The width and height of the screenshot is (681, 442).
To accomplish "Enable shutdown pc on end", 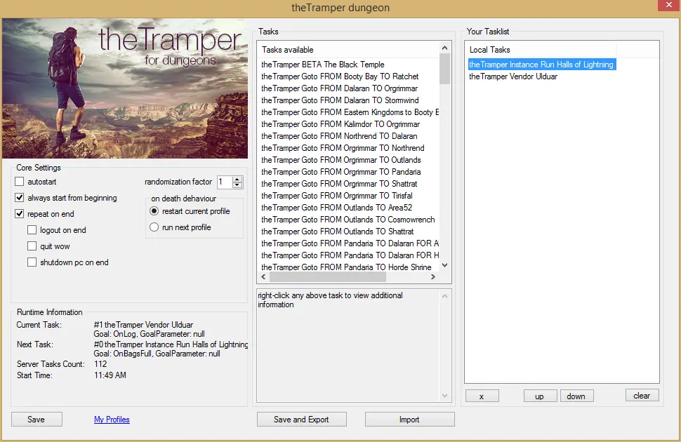I will click(32, 262).
